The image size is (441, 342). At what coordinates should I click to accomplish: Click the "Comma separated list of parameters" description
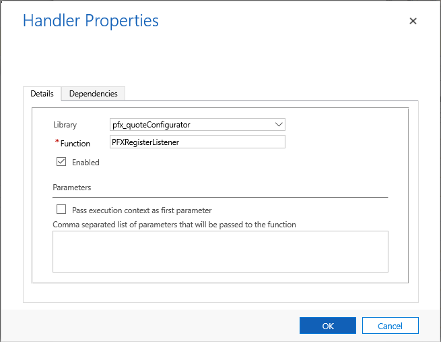[x=174, y=224]
